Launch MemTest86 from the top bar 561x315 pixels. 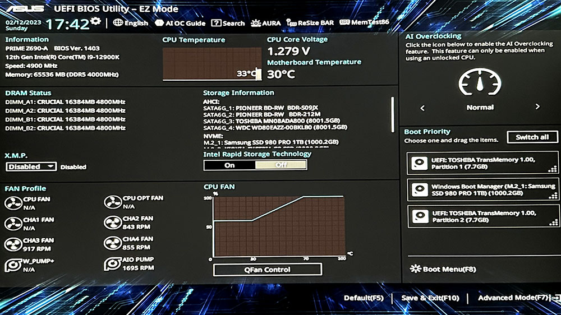pyautogui.click(x=365, y=23)
